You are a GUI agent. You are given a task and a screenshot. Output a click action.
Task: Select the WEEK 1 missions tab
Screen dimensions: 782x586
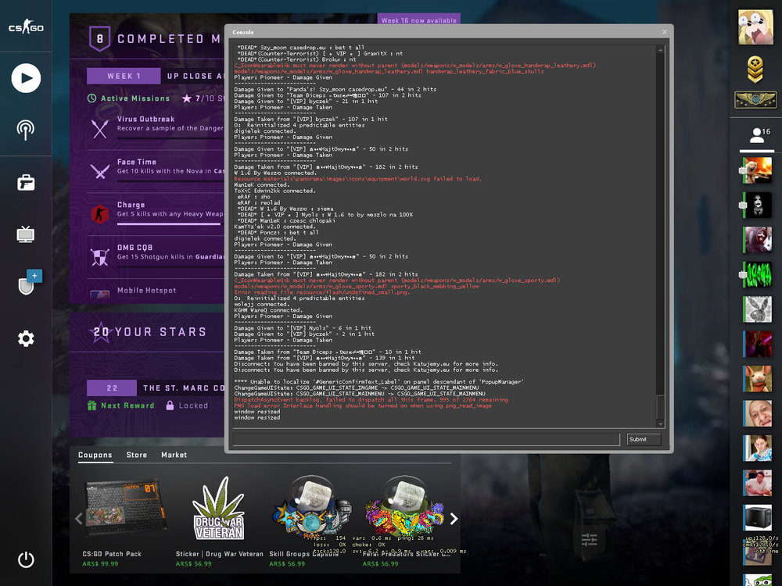[x=124, y=77]
